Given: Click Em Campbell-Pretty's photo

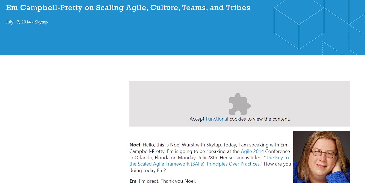Looking at the screenshot, I should tap(322, 157).
